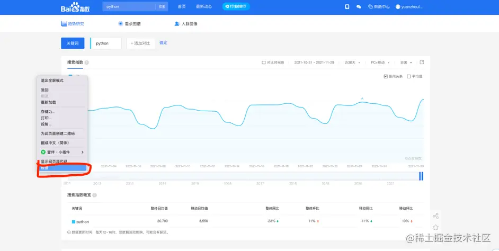This screenshot has width=499, height=251.
Task: Click the share icon at bottom right
Action: (435, 216)
